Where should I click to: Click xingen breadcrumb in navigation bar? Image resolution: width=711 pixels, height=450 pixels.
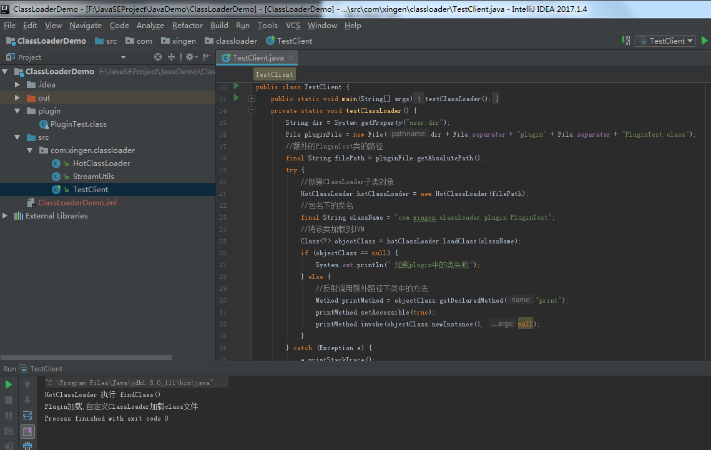point(179,41)
